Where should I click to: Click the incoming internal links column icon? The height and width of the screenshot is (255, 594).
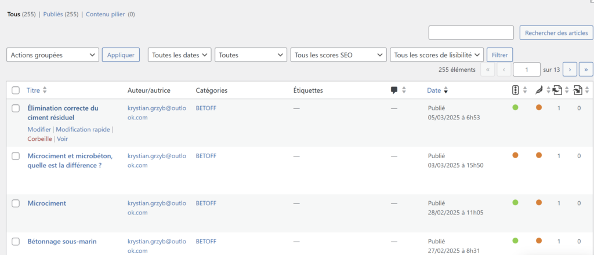578,90
